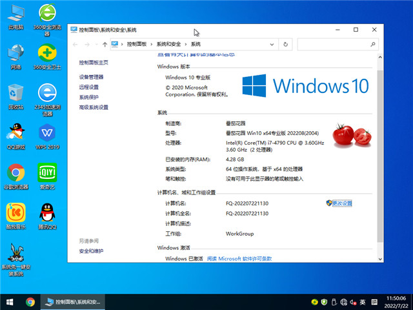Launch WPS 2019 from desktop
The width and height of the screenshot is (413, 310).
(x=47, y=136)
